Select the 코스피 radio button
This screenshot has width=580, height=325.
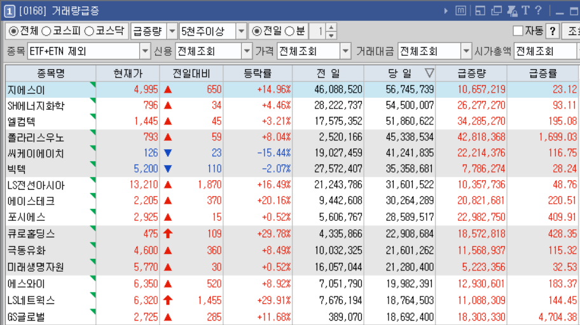(x=46, y=31)
